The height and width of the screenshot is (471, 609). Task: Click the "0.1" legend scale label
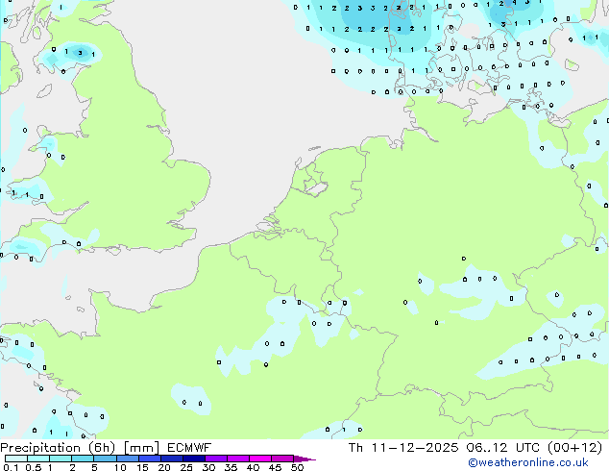point(11,467)
